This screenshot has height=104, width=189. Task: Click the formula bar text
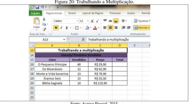(108, 40)
